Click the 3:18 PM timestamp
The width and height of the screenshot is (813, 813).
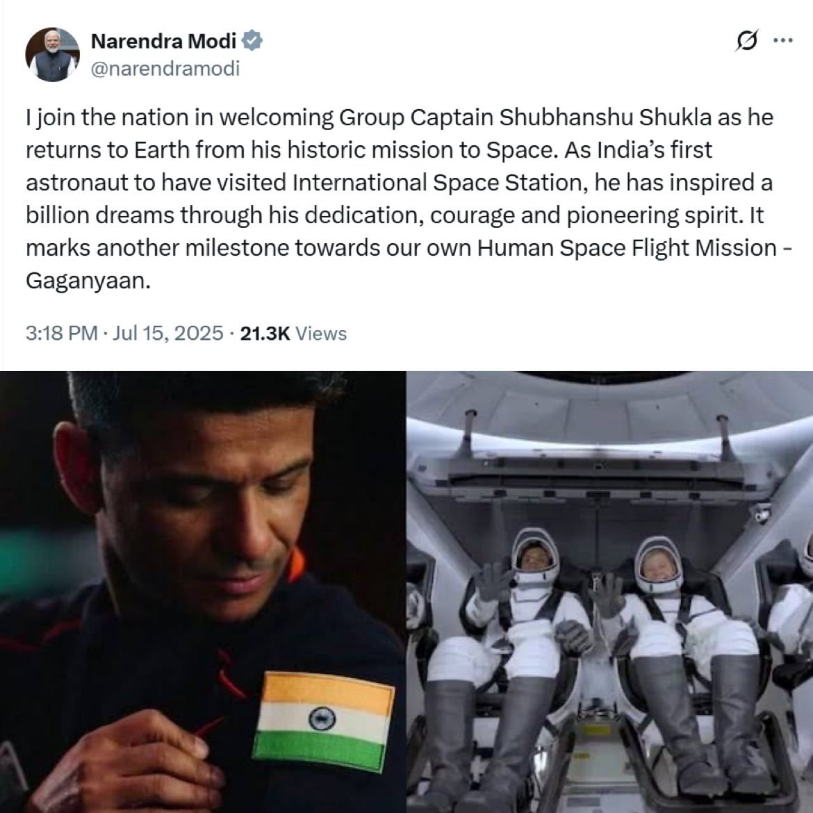pyautogui.click(x=62, y=334)
